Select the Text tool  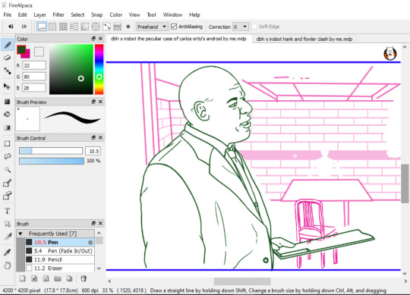[x=8, y=211]
